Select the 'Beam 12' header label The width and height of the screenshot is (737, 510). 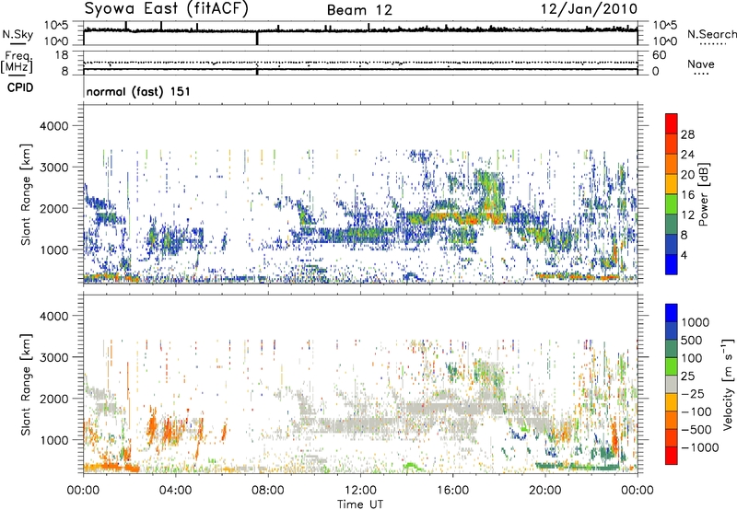(359, 10)
